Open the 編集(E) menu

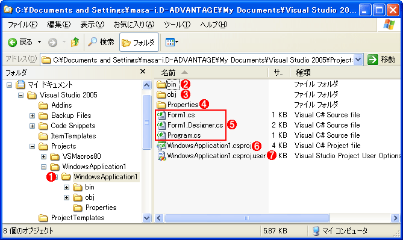58,25
